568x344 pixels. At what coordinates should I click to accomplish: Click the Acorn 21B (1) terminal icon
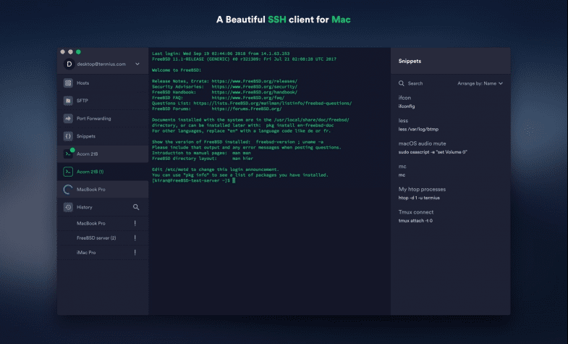(68, 172)
